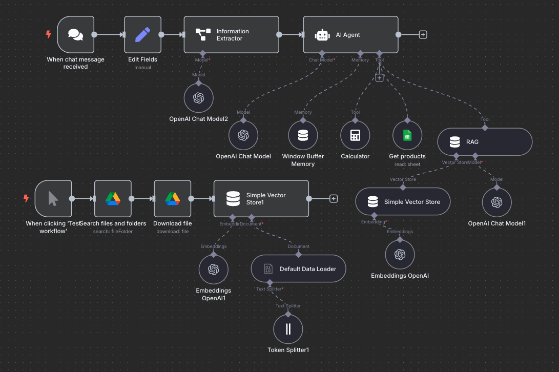This screenshot has height=372, width=559.
Task: Select the Download file Drive node
Action: (x=173, y=199)
